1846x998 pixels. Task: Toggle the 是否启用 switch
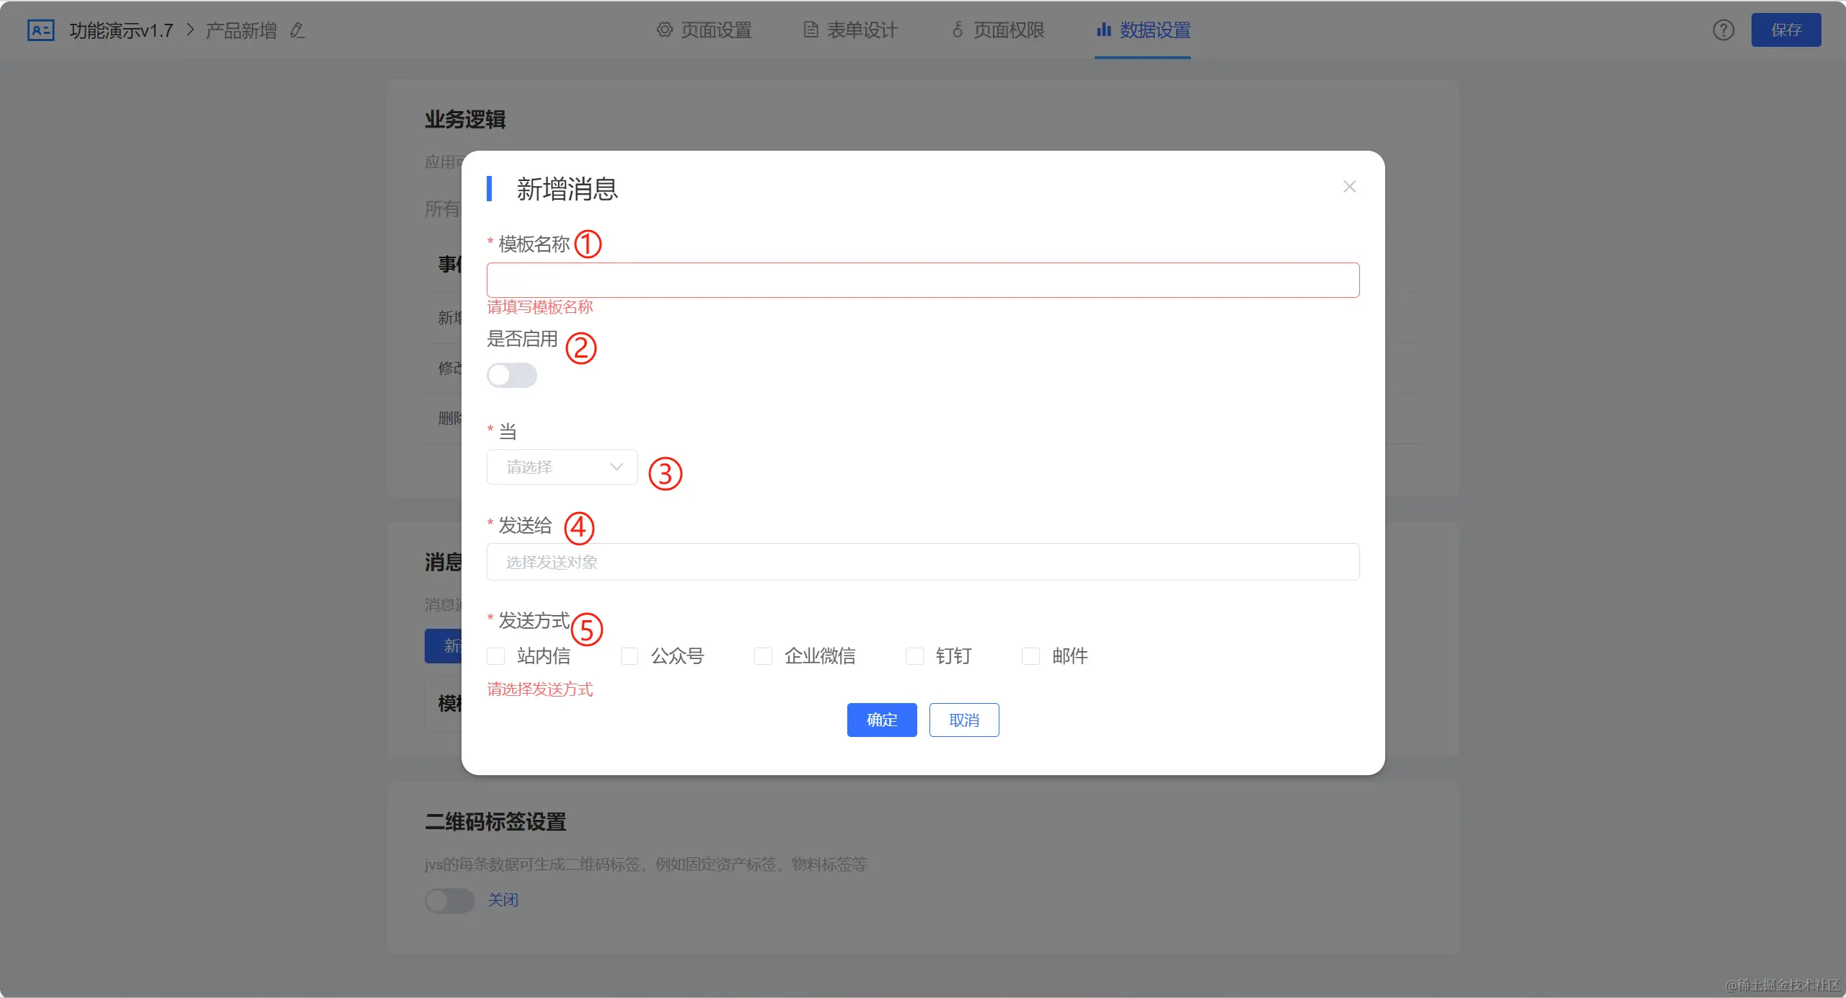[512, 375]
